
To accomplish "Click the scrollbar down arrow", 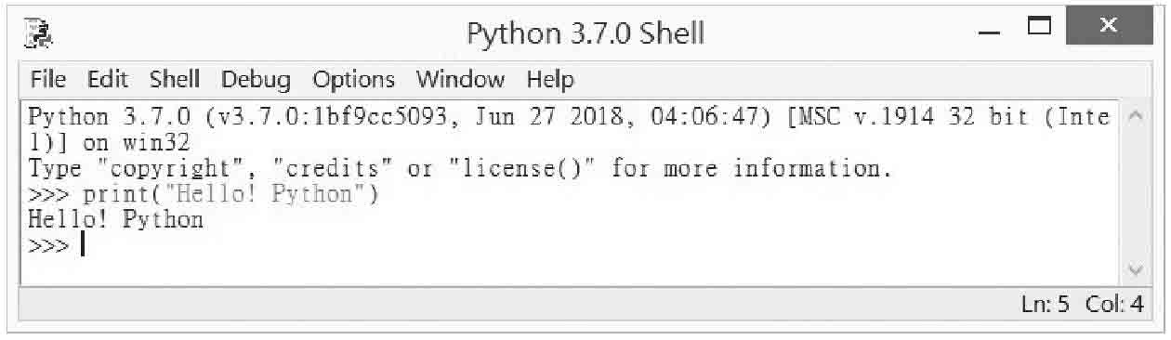I will click(x=1134, y=270).
